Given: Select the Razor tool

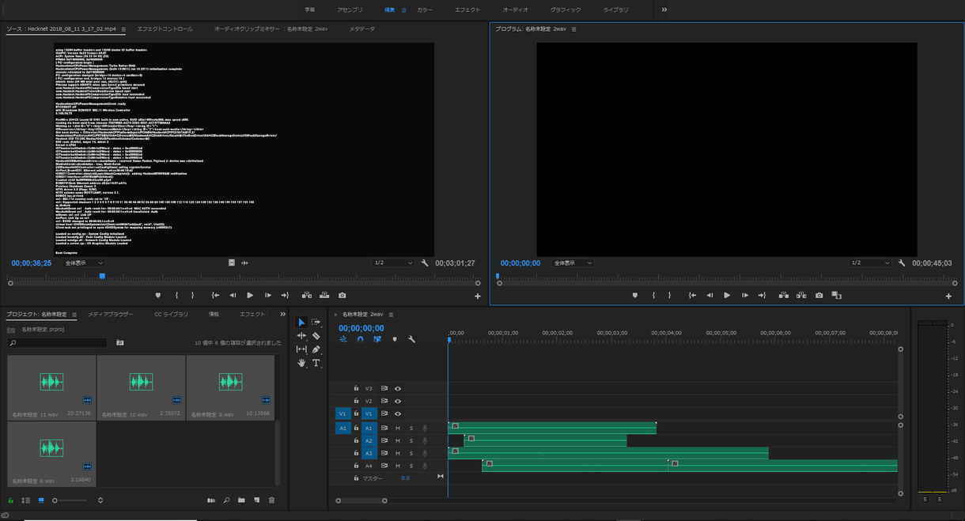Looking at the screenshot, I should 316,336.
